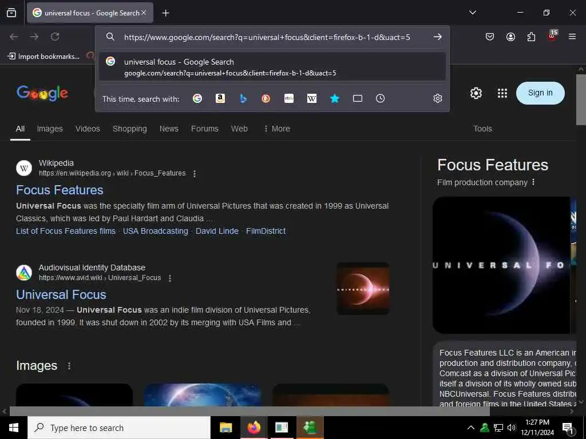
Task: Search bookmarks with the star icon
Action: coord(334,98)
